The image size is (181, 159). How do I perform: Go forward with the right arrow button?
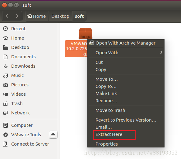(17, 16)
